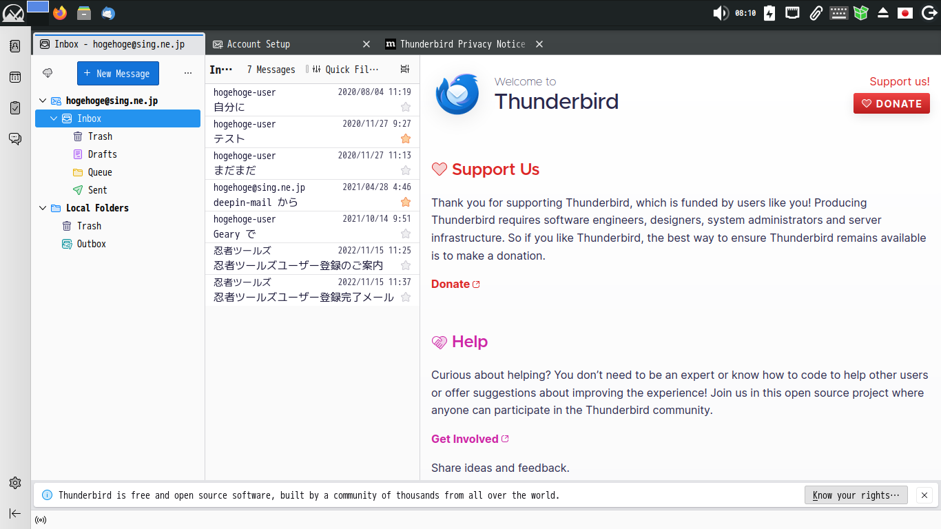Open the Get Involved link
The image size is (941, 529).
click(470, 439)
